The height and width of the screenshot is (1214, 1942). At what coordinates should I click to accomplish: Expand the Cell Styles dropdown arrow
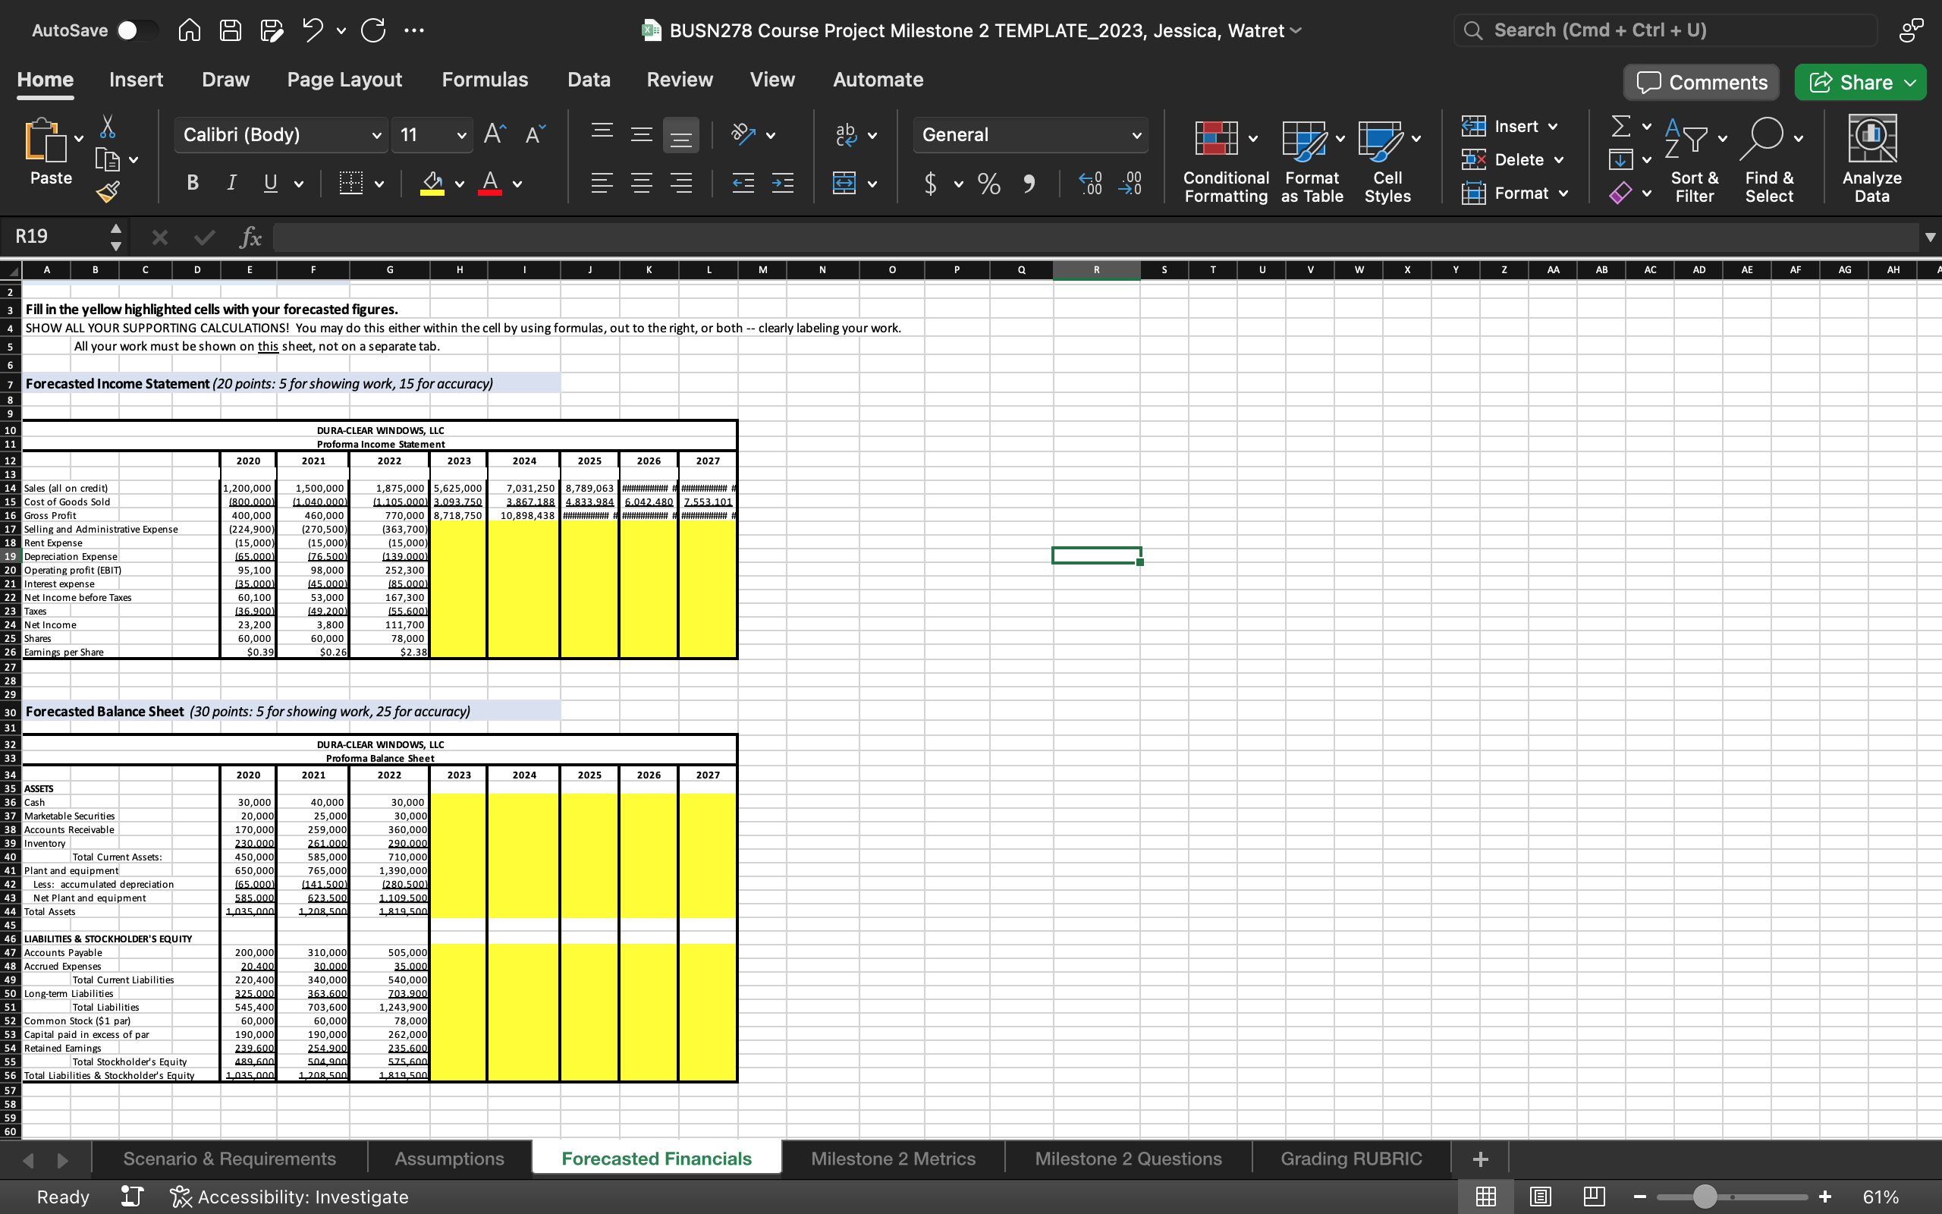[x=1416, y=138]
